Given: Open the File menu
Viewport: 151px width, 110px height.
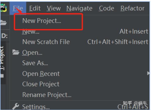Looking at the screenshot, I should 18,8.
